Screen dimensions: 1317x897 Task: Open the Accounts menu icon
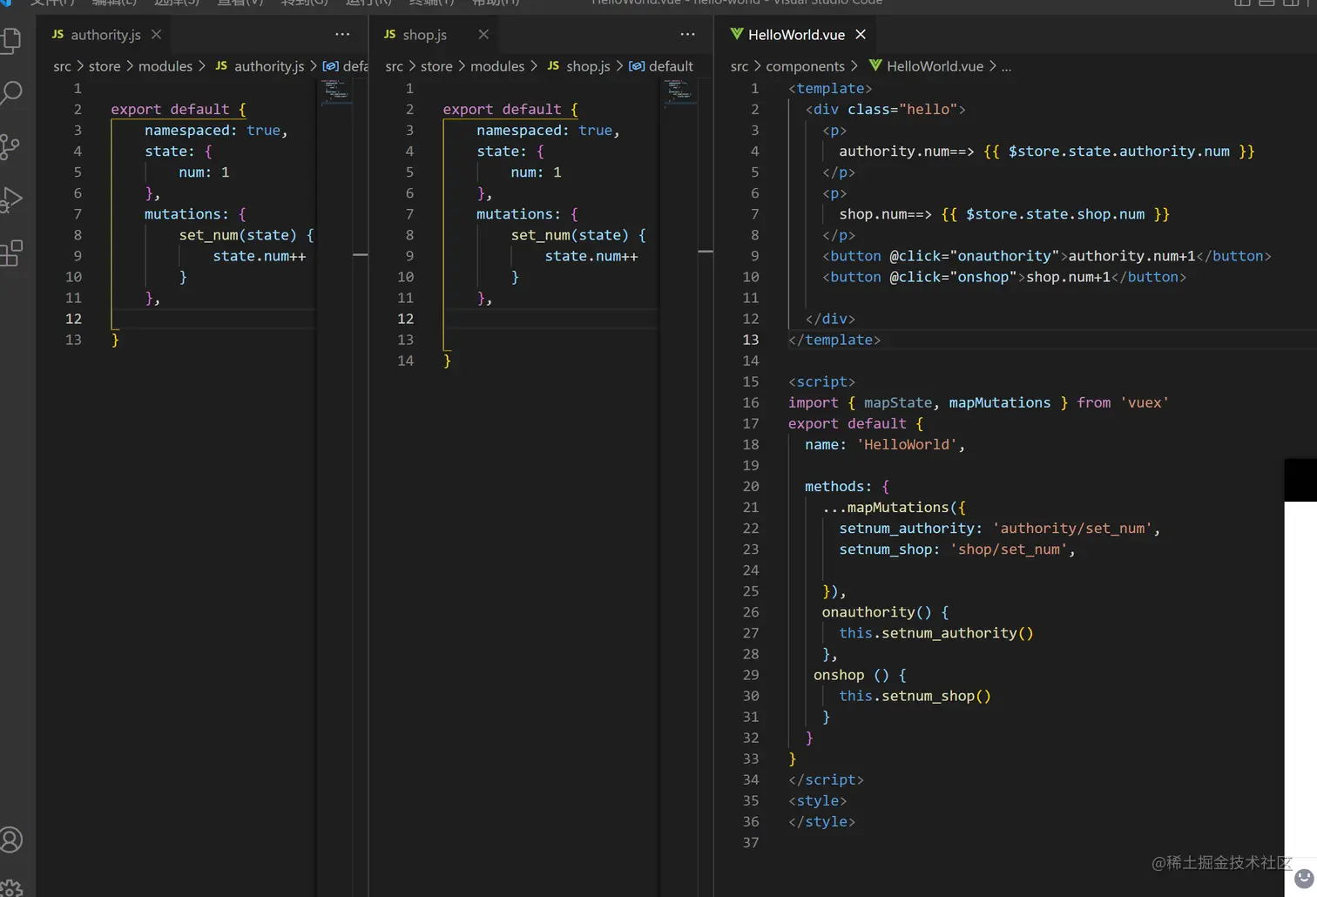(x=11, y=840)
